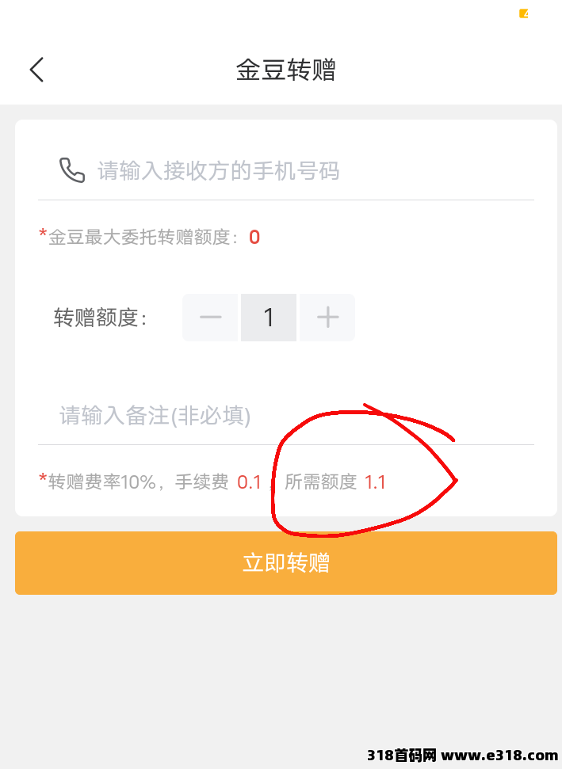The height and width of the screenshot is (769, 562).
Task: Click the red asterisk before 转赠费率
Action: [x=43, y=478]
